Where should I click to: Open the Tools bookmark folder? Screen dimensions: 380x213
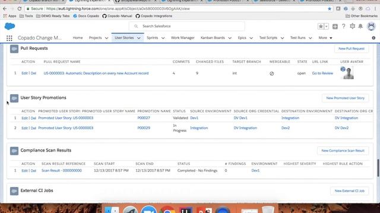(x=26, y=16)
